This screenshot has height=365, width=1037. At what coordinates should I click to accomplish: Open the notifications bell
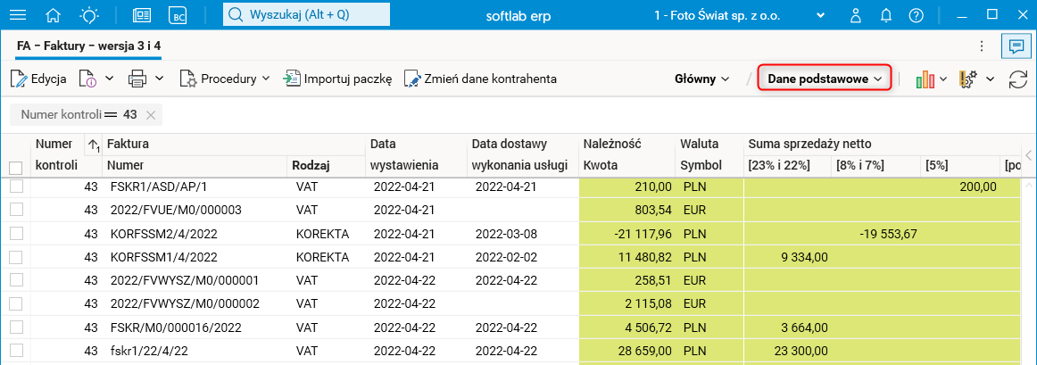886,15
